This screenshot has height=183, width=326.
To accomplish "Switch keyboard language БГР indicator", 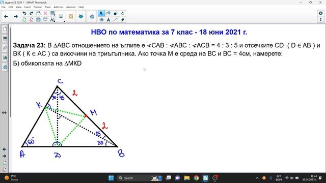I will pos(279,178).
